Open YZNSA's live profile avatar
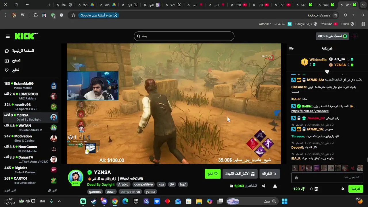Screen dimensions: 368x207 (76, 177)
